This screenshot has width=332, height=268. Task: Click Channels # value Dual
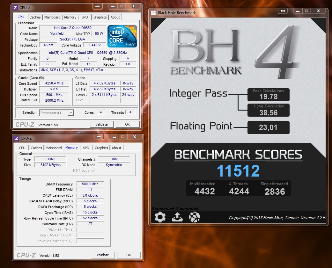pos(114,159)
